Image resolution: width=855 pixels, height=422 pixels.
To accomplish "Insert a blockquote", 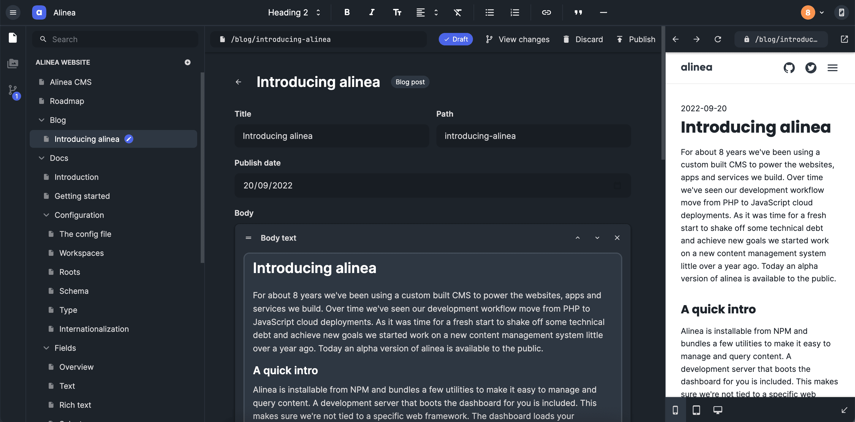I will [x=578, y=12].
